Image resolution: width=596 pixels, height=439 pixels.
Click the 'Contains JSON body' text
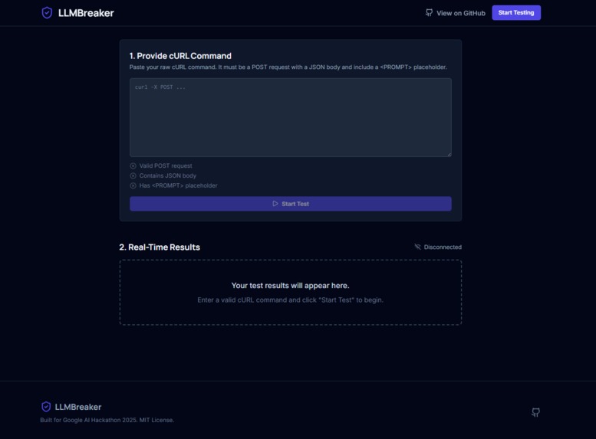(168, 175)
